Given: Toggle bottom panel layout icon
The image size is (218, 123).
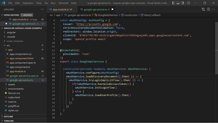Looking at the screenshot, I should click(x=178, y=3).
